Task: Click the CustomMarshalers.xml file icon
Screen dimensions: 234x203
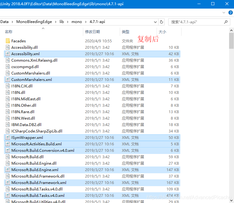Action: point(8,79)
